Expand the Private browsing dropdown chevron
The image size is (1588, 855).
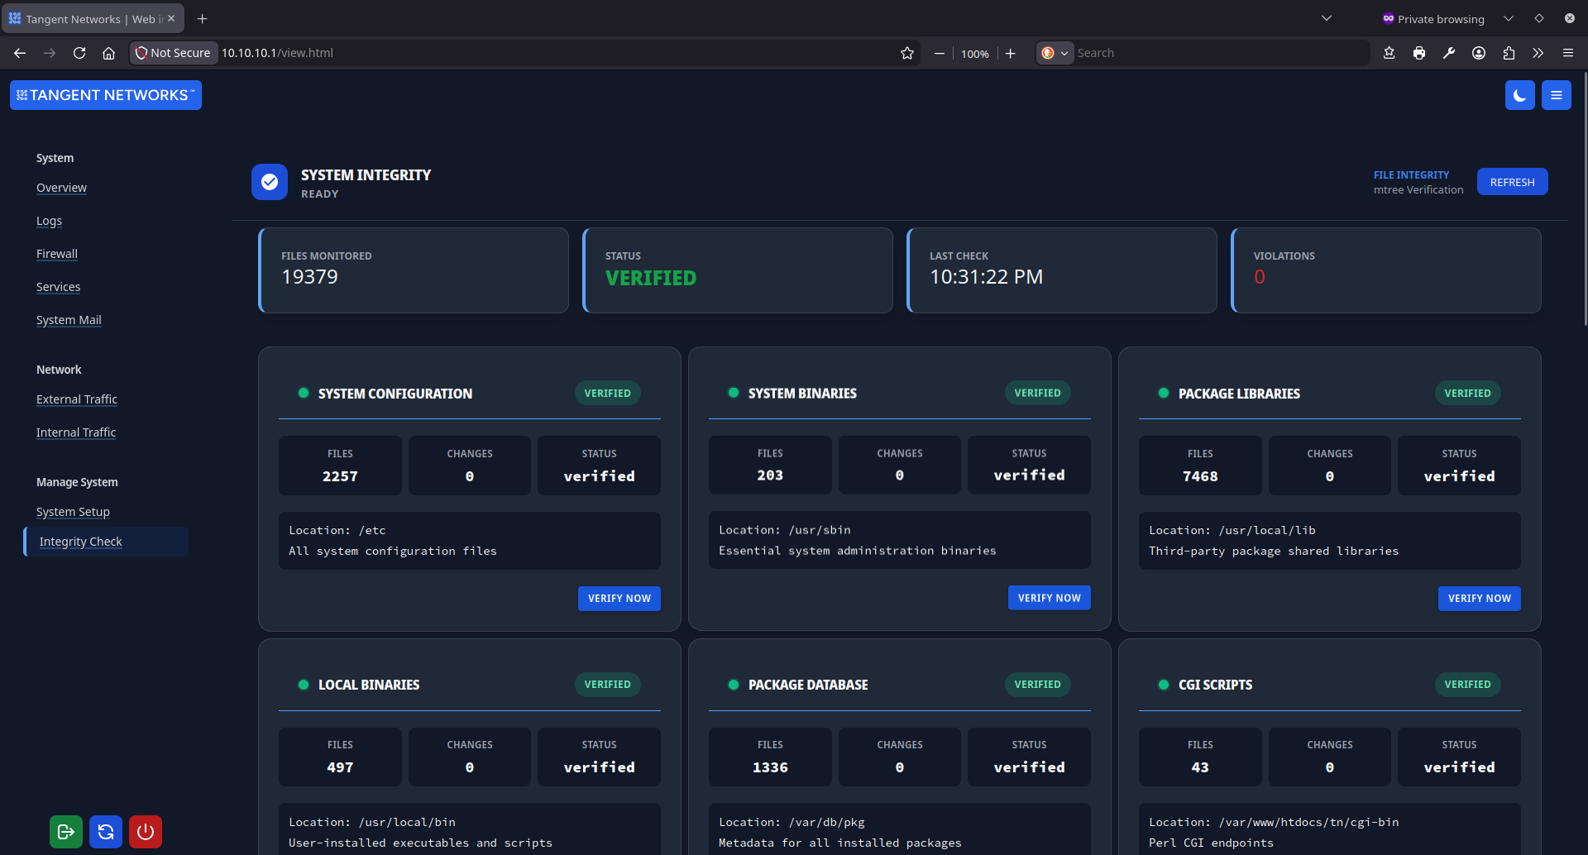[x=1508, y=17]
